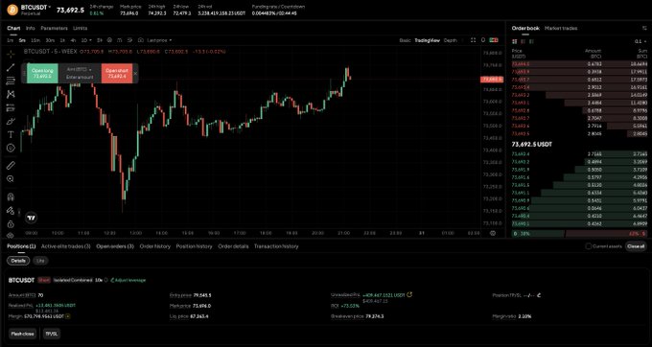Switch to the Parameters tab

[54, 28]
